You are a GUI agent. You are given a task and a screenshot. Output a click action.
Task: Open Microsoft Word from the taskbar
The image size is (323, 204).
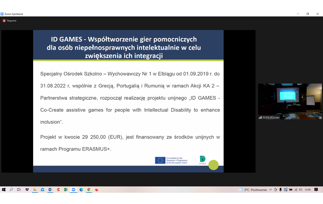click(x=50, y=190)
